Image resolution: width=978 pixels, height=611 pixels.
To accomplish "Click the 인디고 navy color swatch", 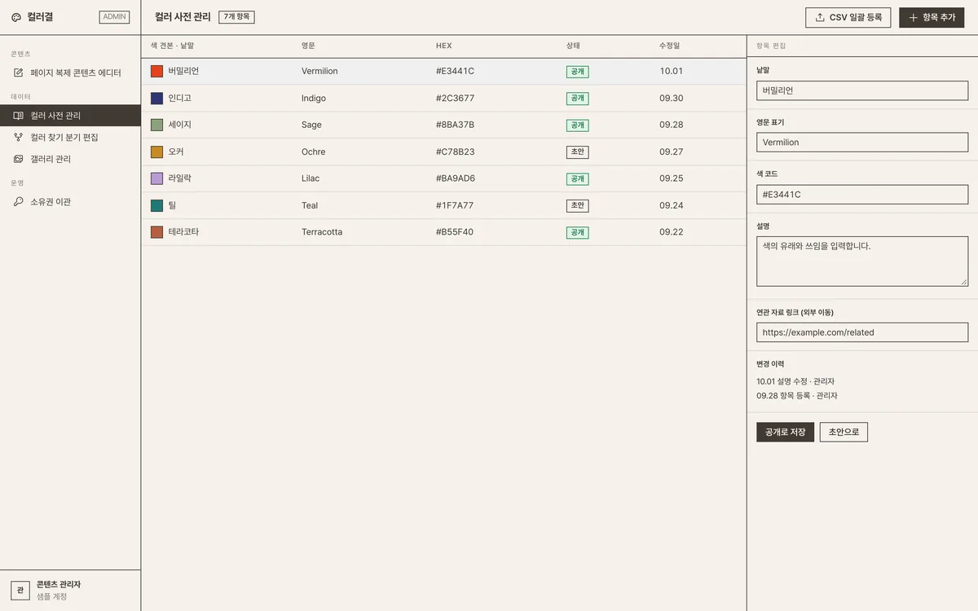I will click(156, 98).
